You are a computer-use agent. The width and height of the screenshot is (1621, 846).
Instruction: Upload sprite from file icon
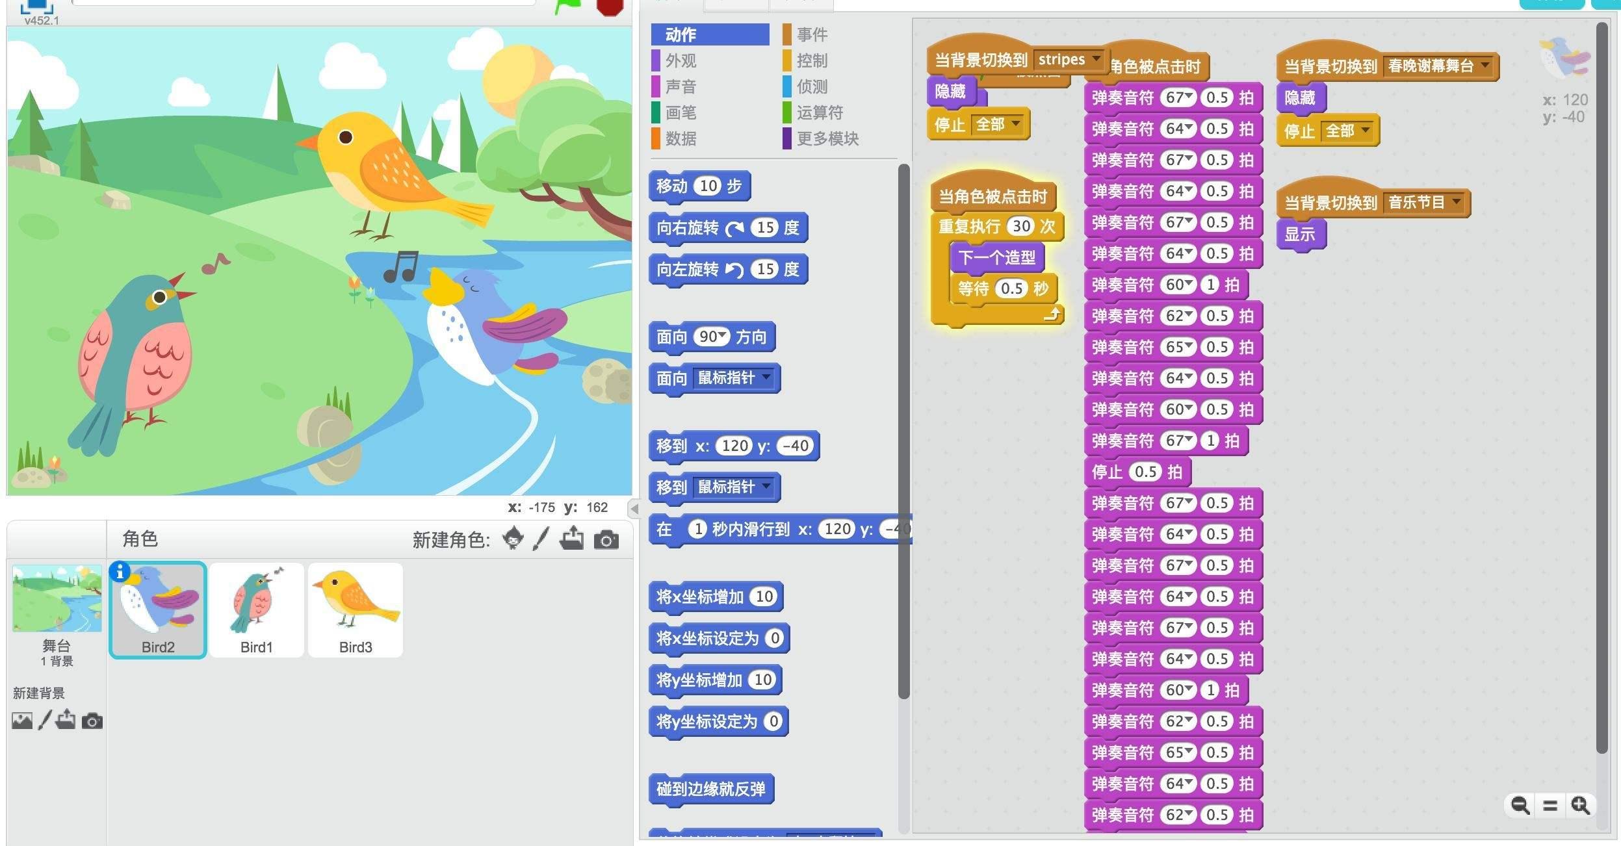(572, 539)
